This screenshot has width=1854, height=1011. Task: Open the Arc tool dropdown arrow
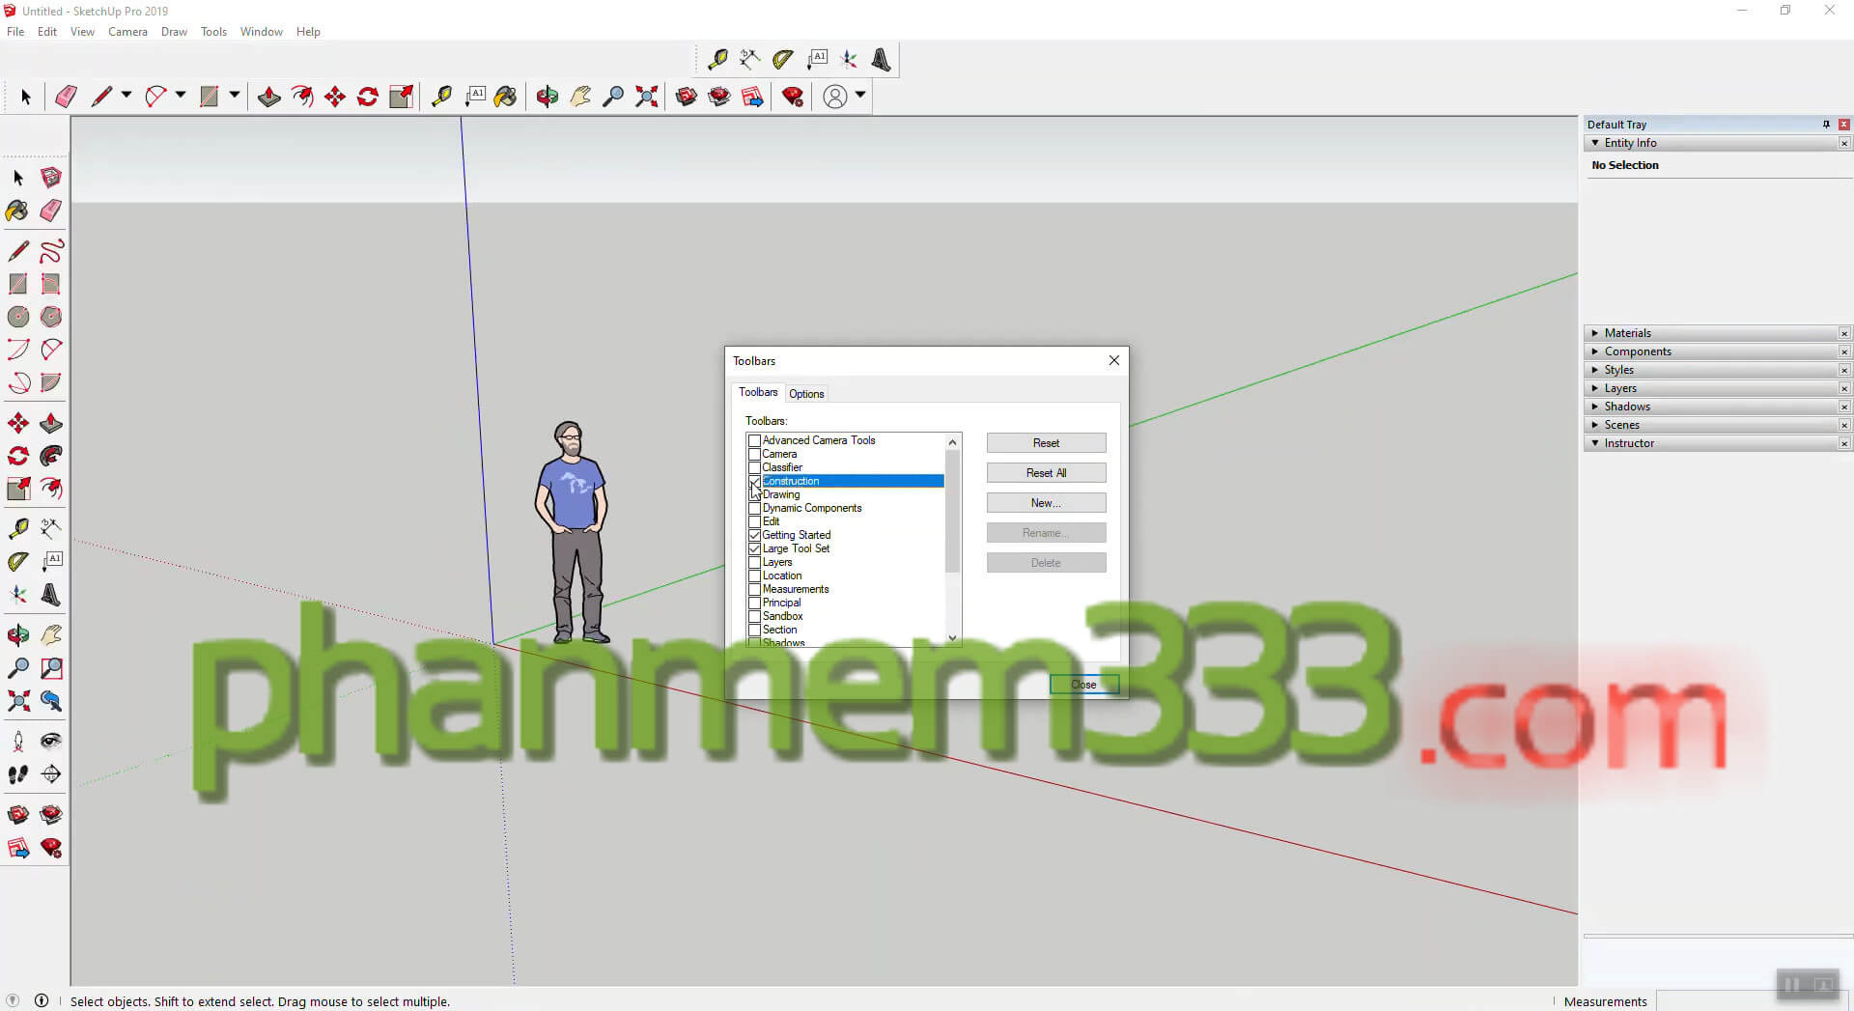pos(181,96)
